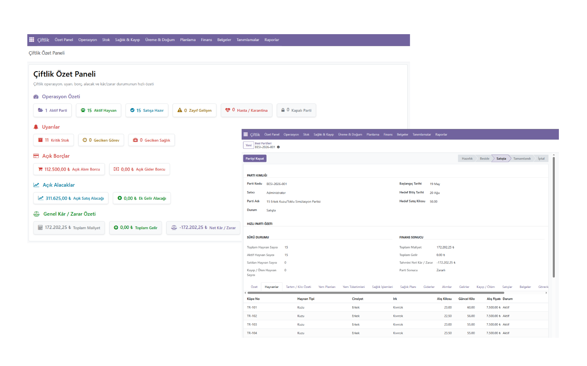Click the folder icon on the Aktif Parti card
Screen dimensions: 587x366
pyautogui.click(x=40, y=110)
